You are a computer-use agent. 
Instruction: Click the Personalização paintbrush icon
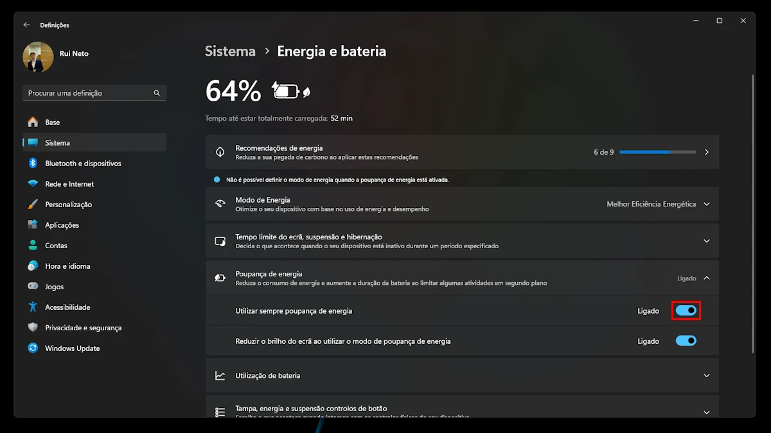(33, 205)
